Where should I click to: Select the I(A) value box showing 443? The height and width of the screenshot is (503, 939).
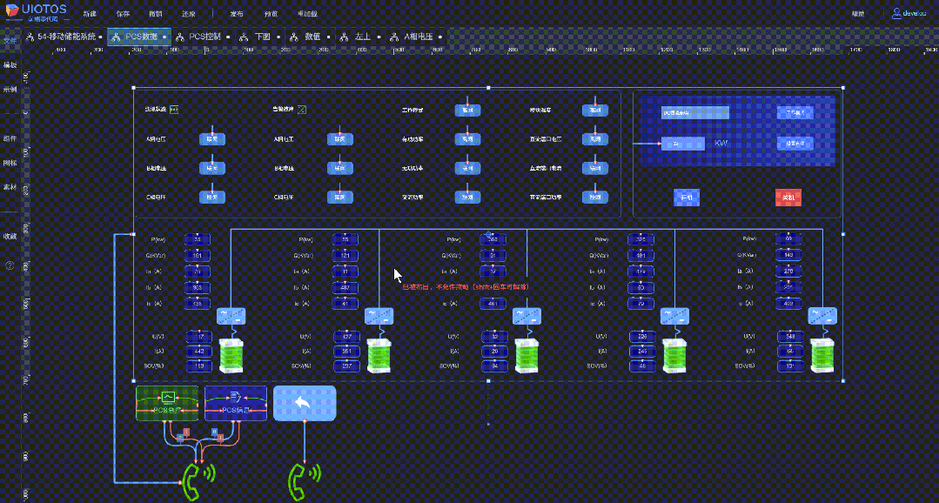tap(199, 352)
